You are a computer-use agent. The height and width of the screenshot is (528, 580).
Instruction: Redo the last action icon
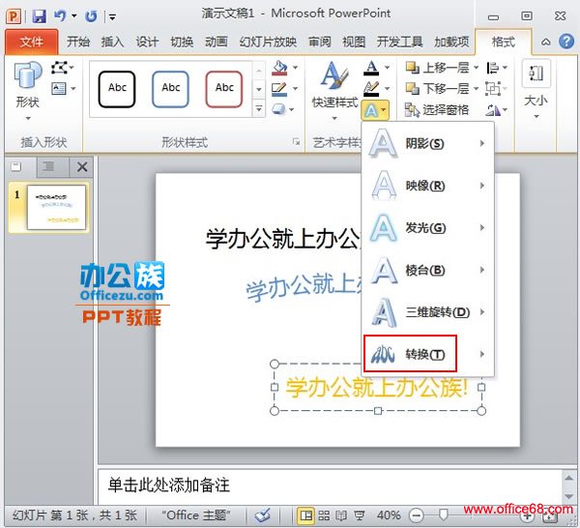91,15
